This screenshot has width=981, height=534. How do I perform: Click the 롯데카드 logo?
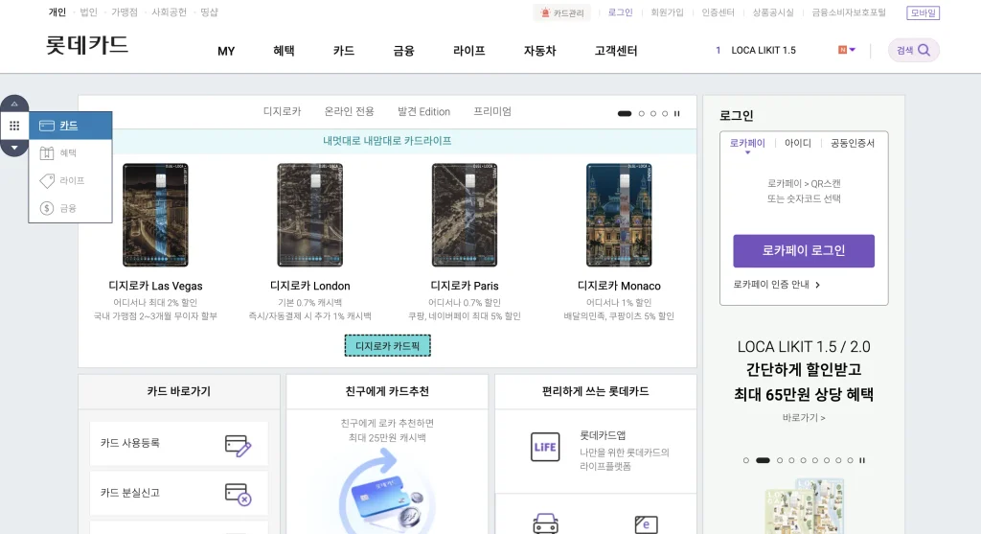tap(87, 45)
